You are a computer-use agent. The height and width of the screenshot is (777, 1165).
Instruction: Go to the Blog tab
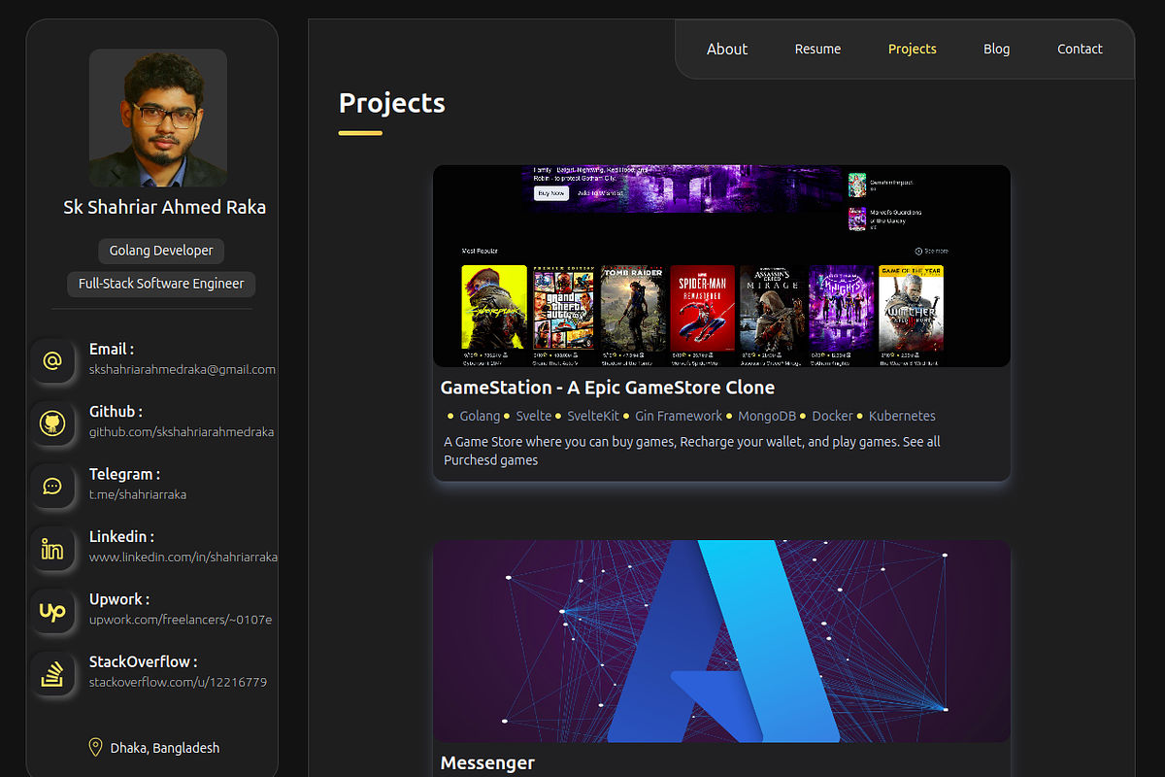997,49
